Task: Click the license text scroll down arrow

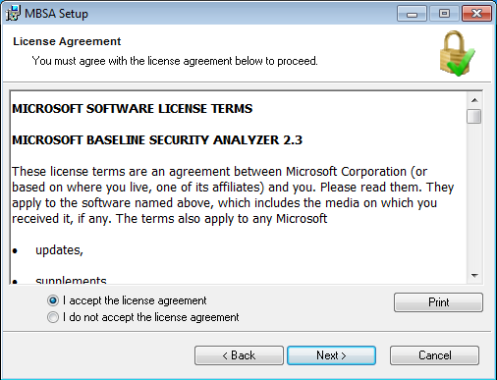Action: pos(474,276)
